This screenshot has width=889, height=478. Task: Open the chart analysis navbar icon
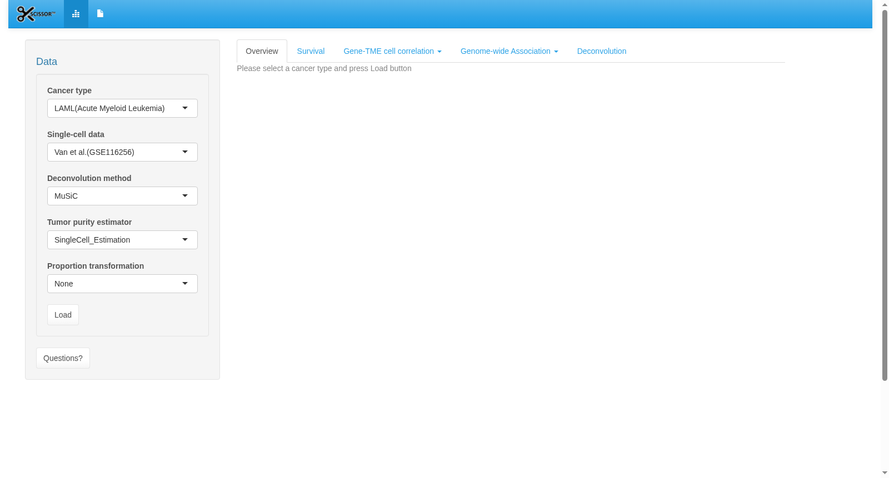click(76, 14)
